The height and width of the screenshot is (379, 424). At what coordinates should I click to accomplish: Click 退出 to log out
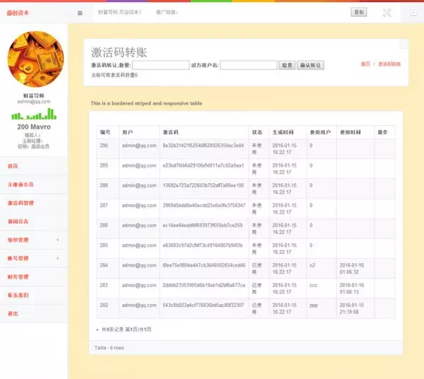(x=13, y=313)
